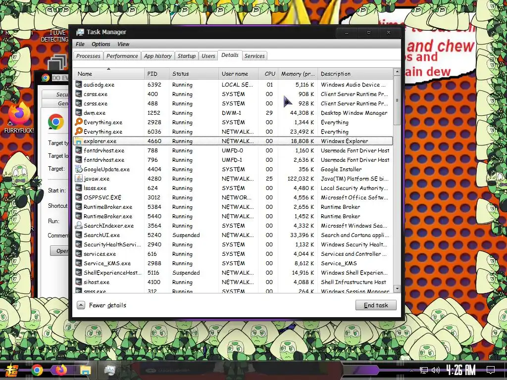Open the Options menu
The image size is (507, 380).
(101, 44)
